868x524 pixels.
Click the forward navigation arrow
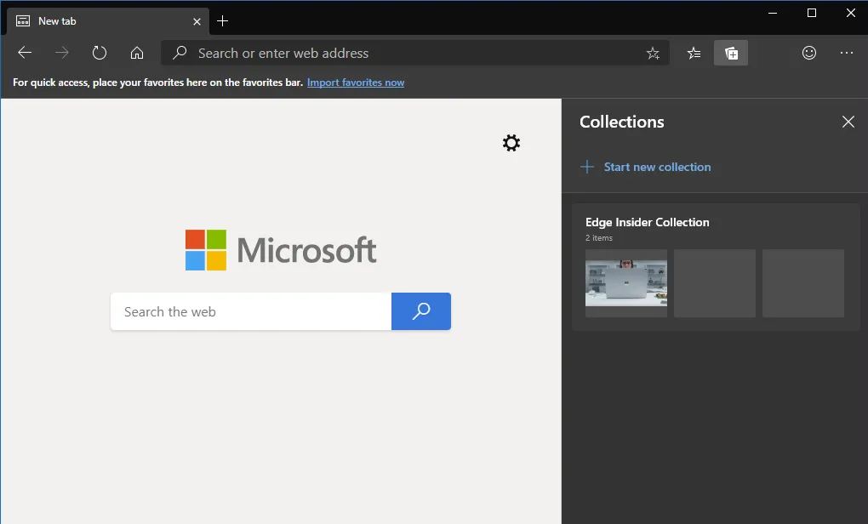point(62,53)
